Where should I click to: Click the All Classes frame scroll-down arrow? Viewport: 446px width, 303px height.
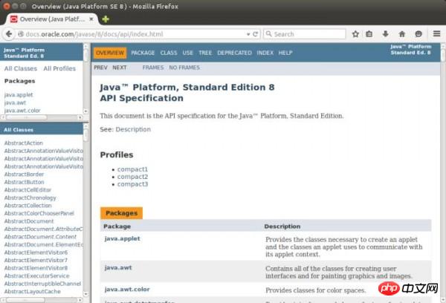85,294
